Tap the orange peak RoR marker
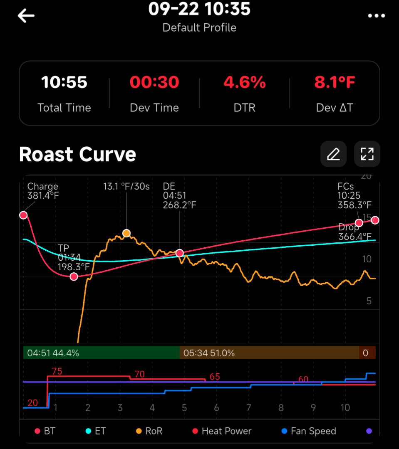399x449 pixels. (x=126, y=233)
